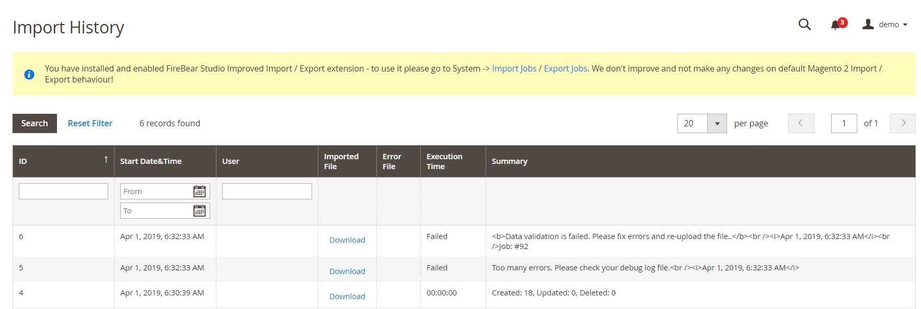Click the current page number field
921x309 pixels.
(x=844, y=123)
